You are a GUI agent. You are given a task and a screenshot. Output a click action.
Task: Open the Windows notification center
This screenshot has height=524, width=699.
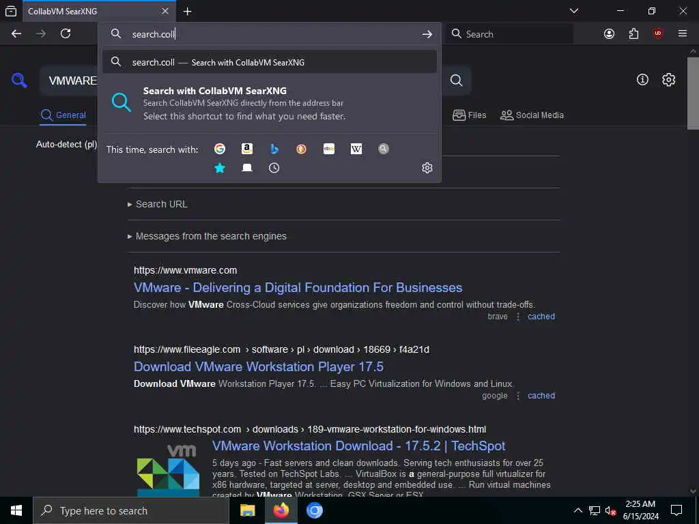676,510
